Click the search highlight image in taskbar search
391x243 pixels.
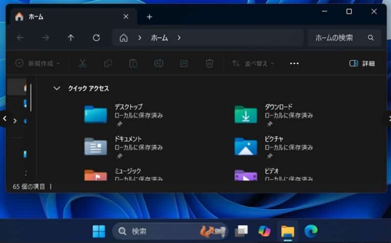click(214, 231)
